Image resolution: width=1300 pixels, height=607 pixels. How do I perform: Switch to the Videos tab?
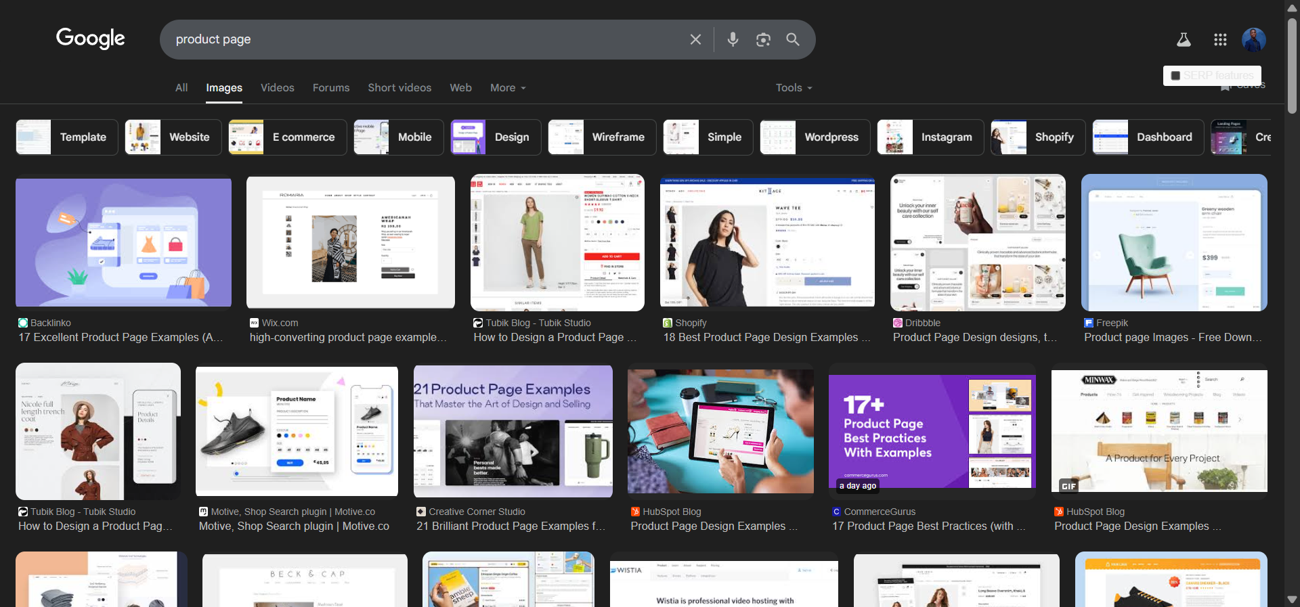(x=278, y=88)
